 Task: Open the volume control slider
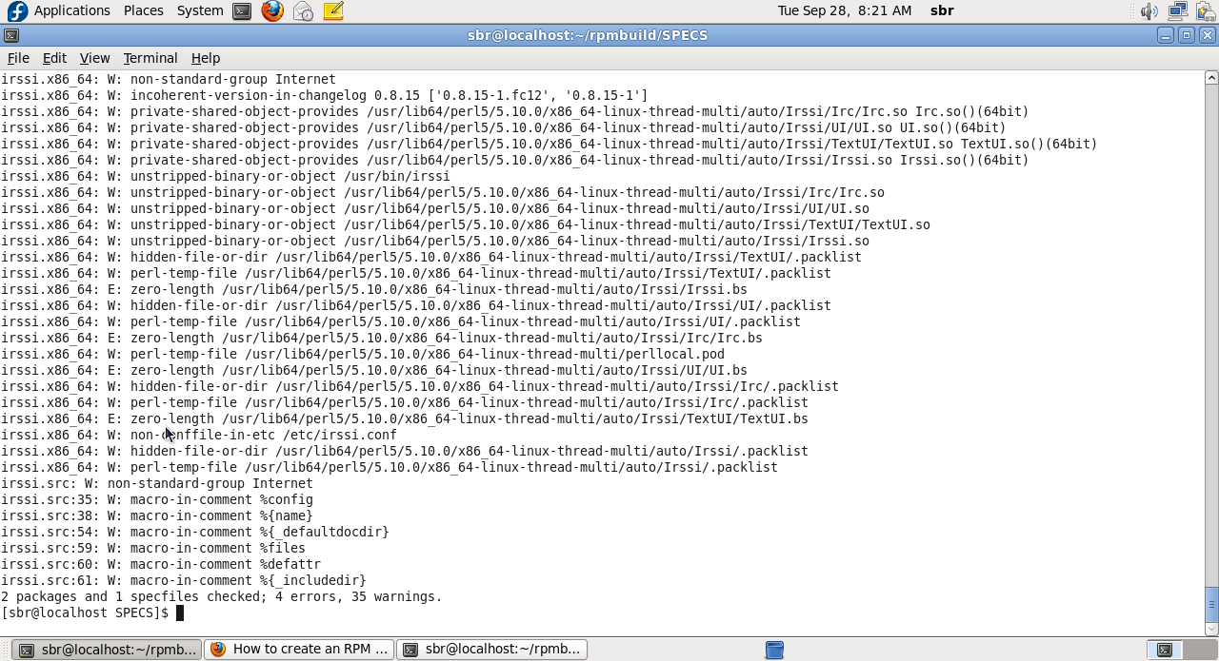point(1149,11)
